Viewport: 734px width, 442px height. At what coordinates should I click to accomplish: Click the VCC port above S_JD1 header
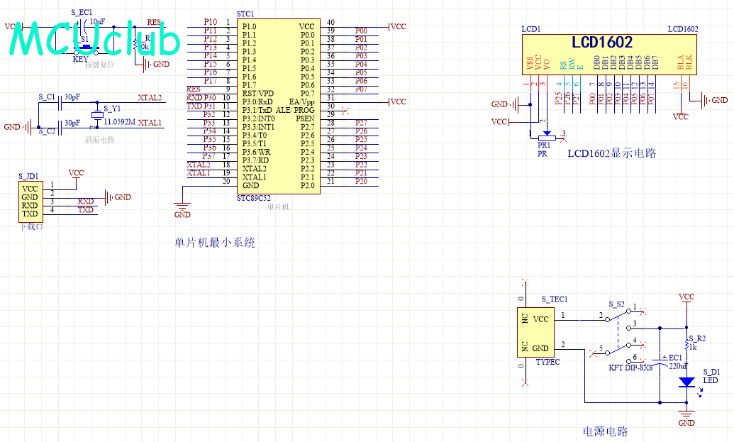point(76,175)
